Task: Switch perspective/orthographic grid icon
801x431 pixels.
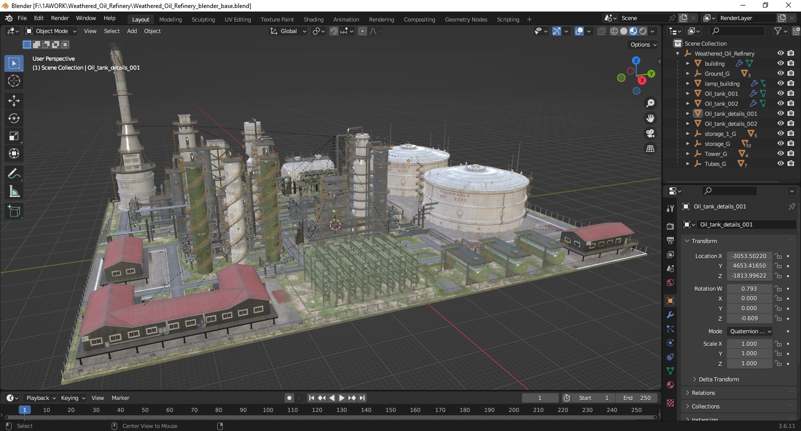Action: coord(650,148)
